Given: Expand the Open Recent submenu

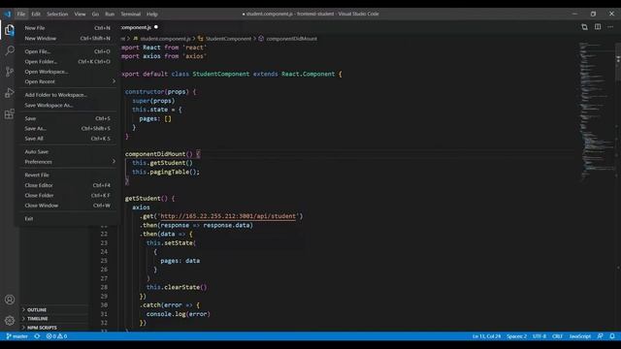Looking at the screenshot, I should pyautogui.click(x=68, y=81).
